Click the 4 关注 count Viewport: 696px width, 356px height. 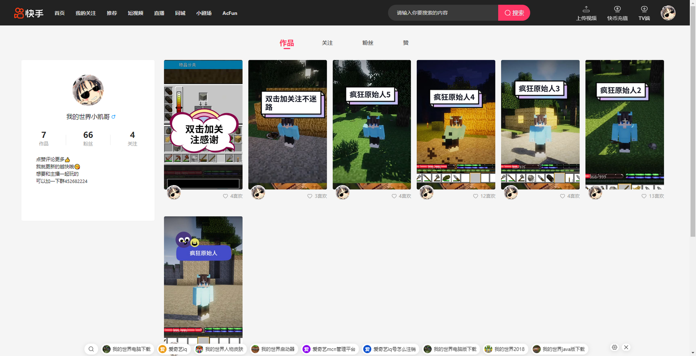pos(132,138)
